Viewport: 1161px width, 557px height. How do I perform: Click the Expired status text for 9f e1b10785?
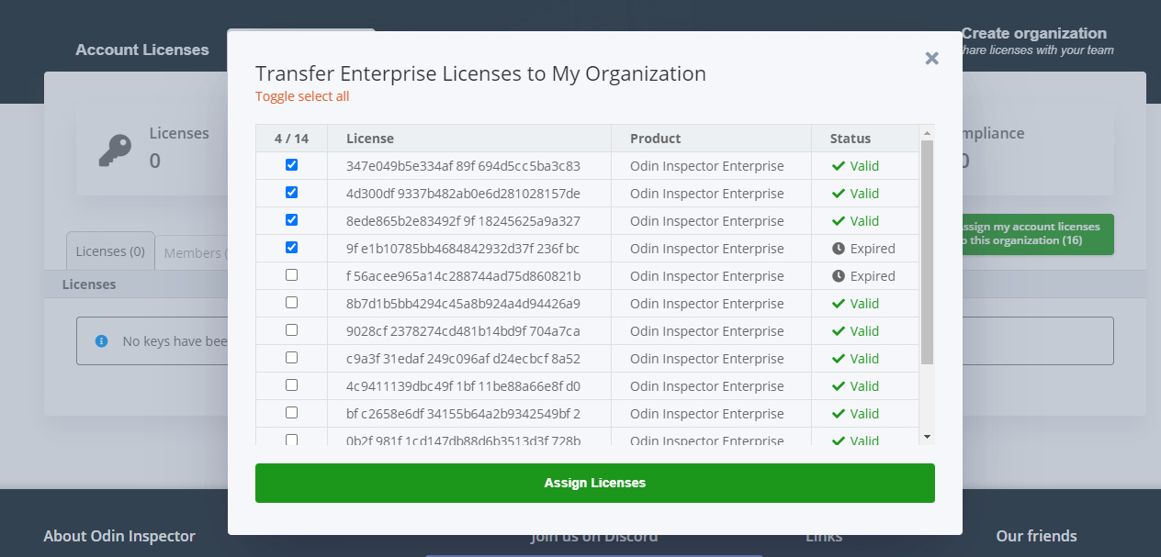click(x=873, y=249)
